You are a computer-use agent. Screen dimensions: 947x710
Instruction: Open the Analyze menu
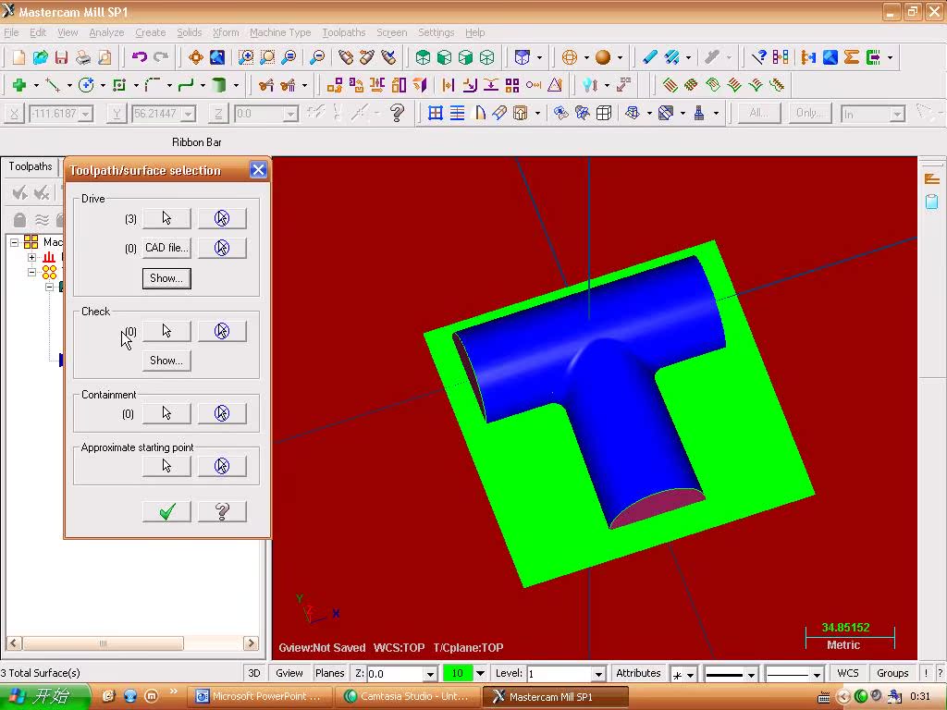pos(106,32)
